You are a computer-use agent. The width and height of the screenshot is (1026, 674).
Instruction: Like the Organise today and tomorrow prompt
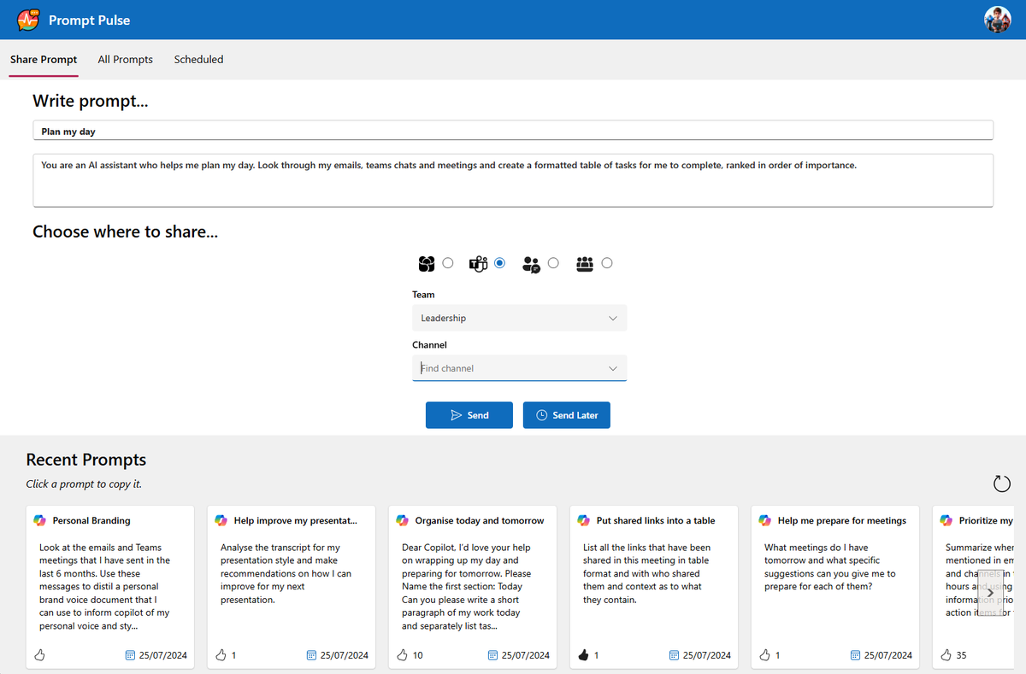[402, 655]
